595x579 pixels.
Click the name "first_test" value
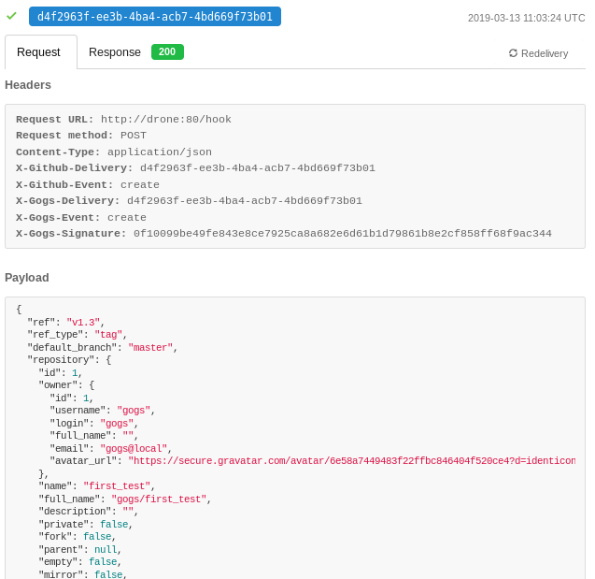(117, 486)
